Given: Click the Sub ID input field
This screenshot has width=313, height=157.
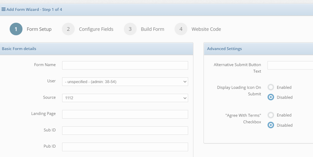Looking at the screenshot, I should pyautogui.click(x=125, y=130).
